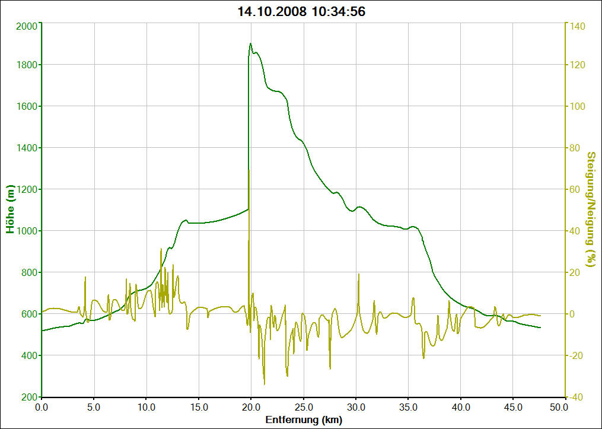Click the chart title date 14.10.2008
This screenshot has height=429, width=602.
[x=270, y=11]
